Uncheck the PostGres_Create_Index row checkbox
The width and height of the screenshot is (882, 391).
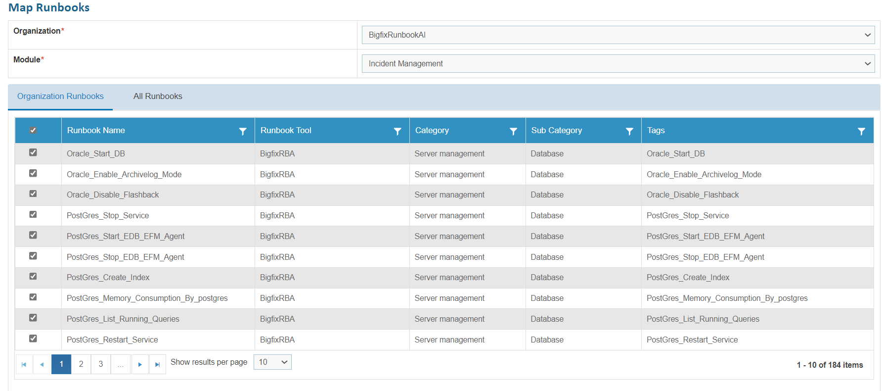pos(33,276)
